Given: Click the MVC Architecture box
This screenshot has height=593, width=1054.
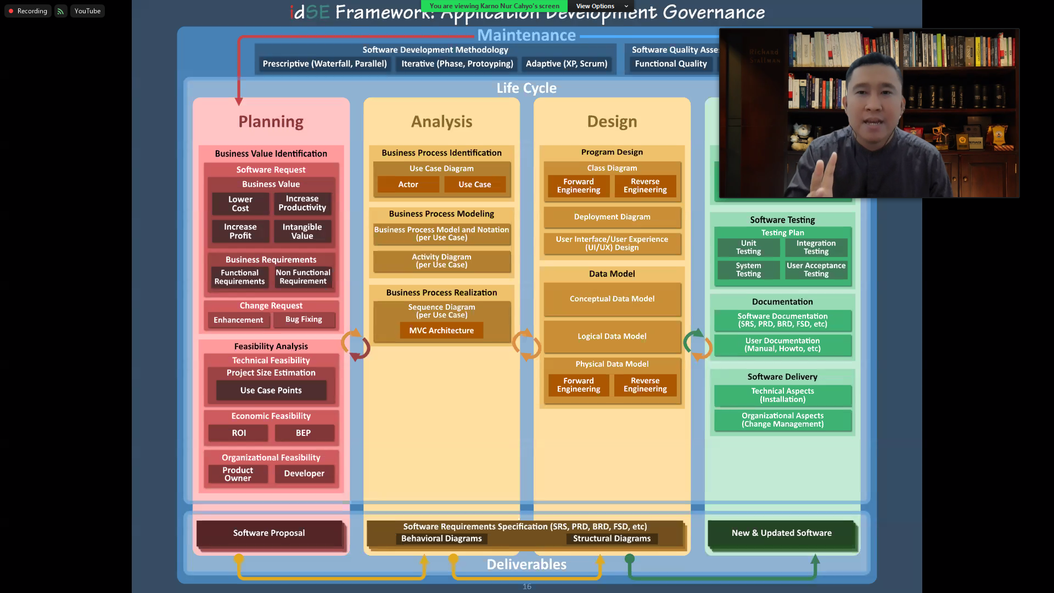Looking at the screenshot, I should [441, 331].
